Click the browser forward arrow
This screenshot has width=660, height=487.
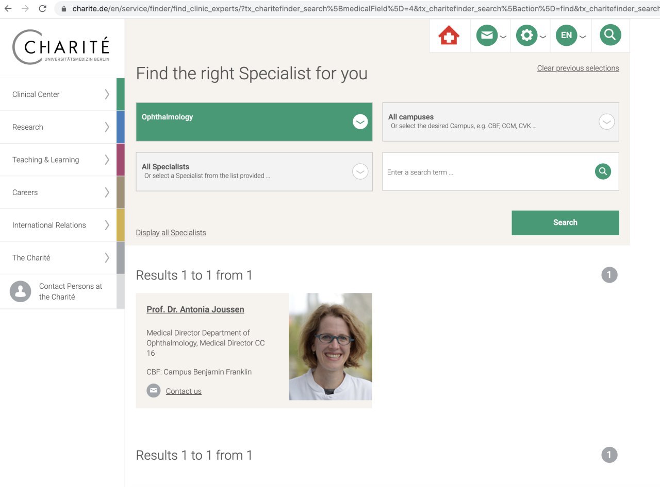pyautogui.click(x=25, y=9)
